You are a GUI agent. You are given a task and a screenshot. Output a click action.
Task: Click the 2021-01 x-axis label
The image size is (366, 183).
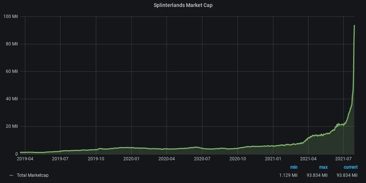click(273, 159)
